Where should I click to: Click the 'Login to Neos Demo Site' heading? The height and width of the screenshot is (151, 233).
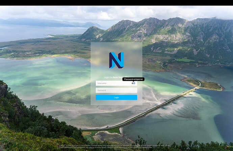tap(107, 77)
